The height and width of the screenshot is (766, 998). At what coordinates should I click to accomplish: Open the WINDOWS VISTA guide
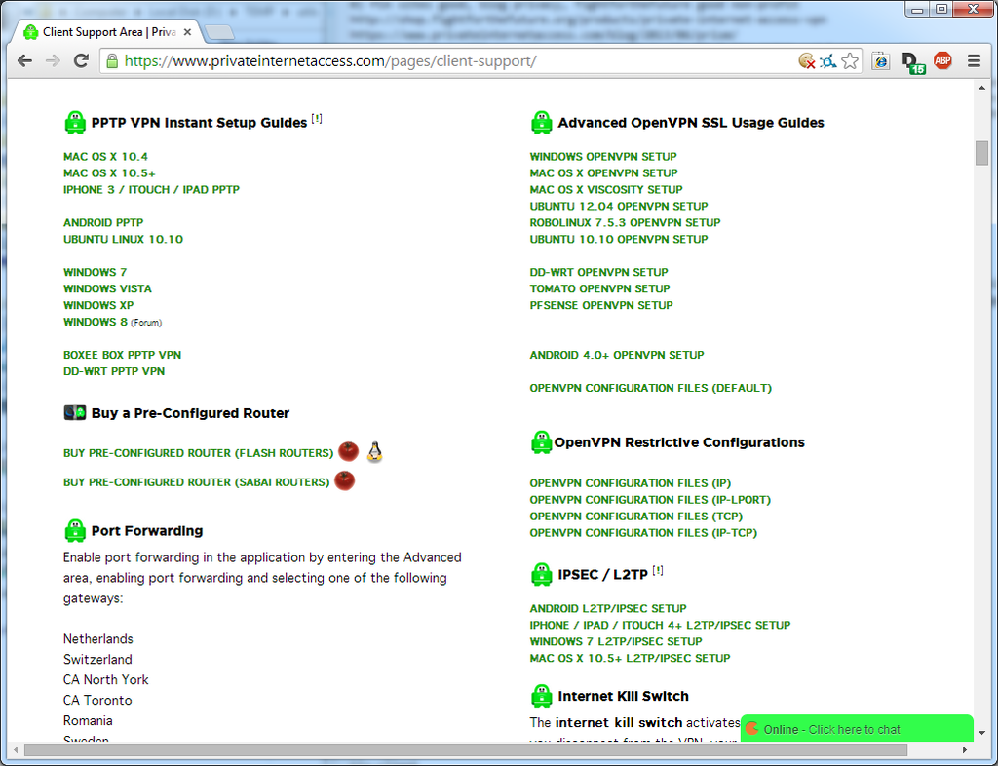(x=107, y=288)
